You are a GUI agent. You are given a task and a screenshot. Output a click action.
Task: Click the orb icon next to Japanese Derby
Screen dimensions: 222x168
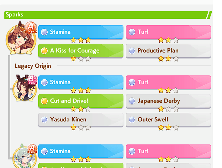coord(132,101)
